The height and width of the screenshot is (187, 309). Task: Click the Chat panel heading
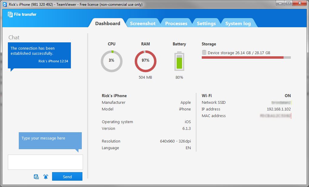14,38
